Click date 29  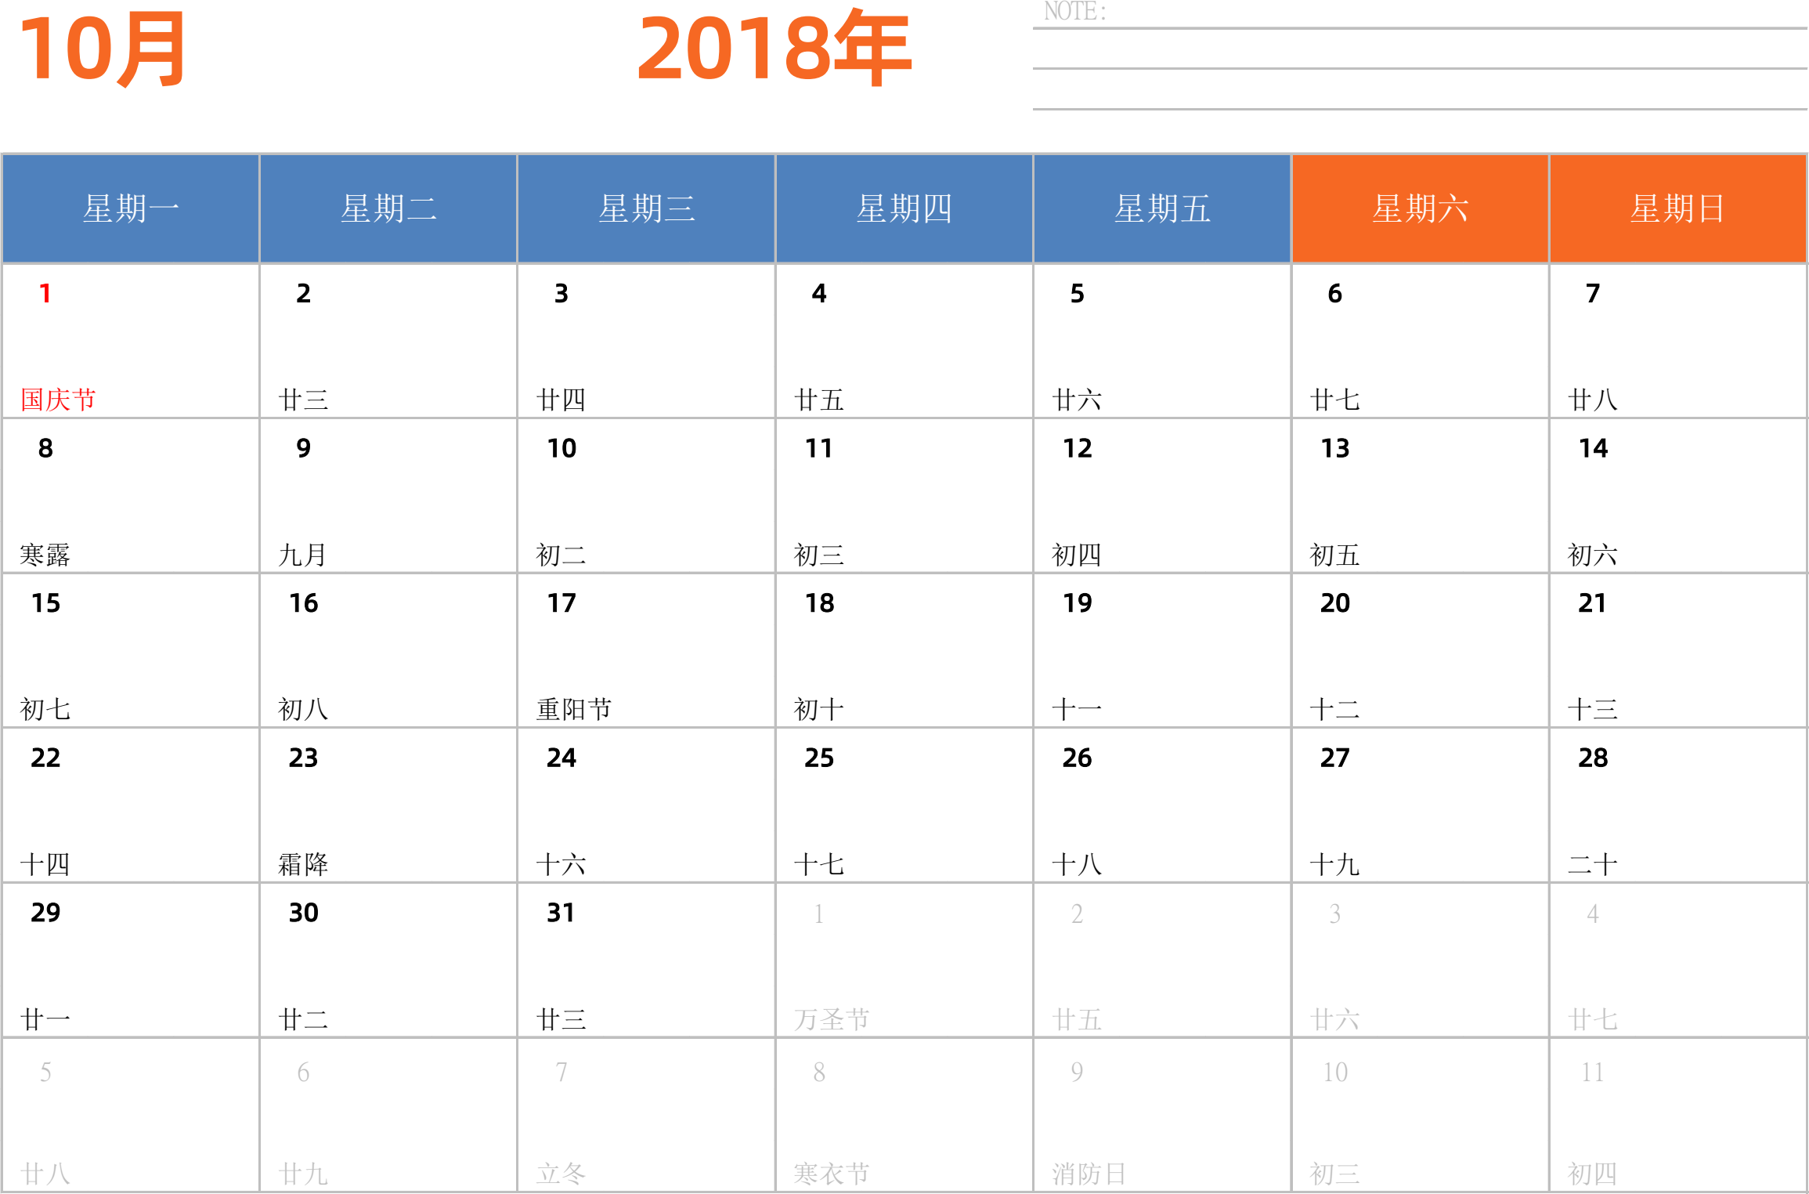tap(45, 913)
